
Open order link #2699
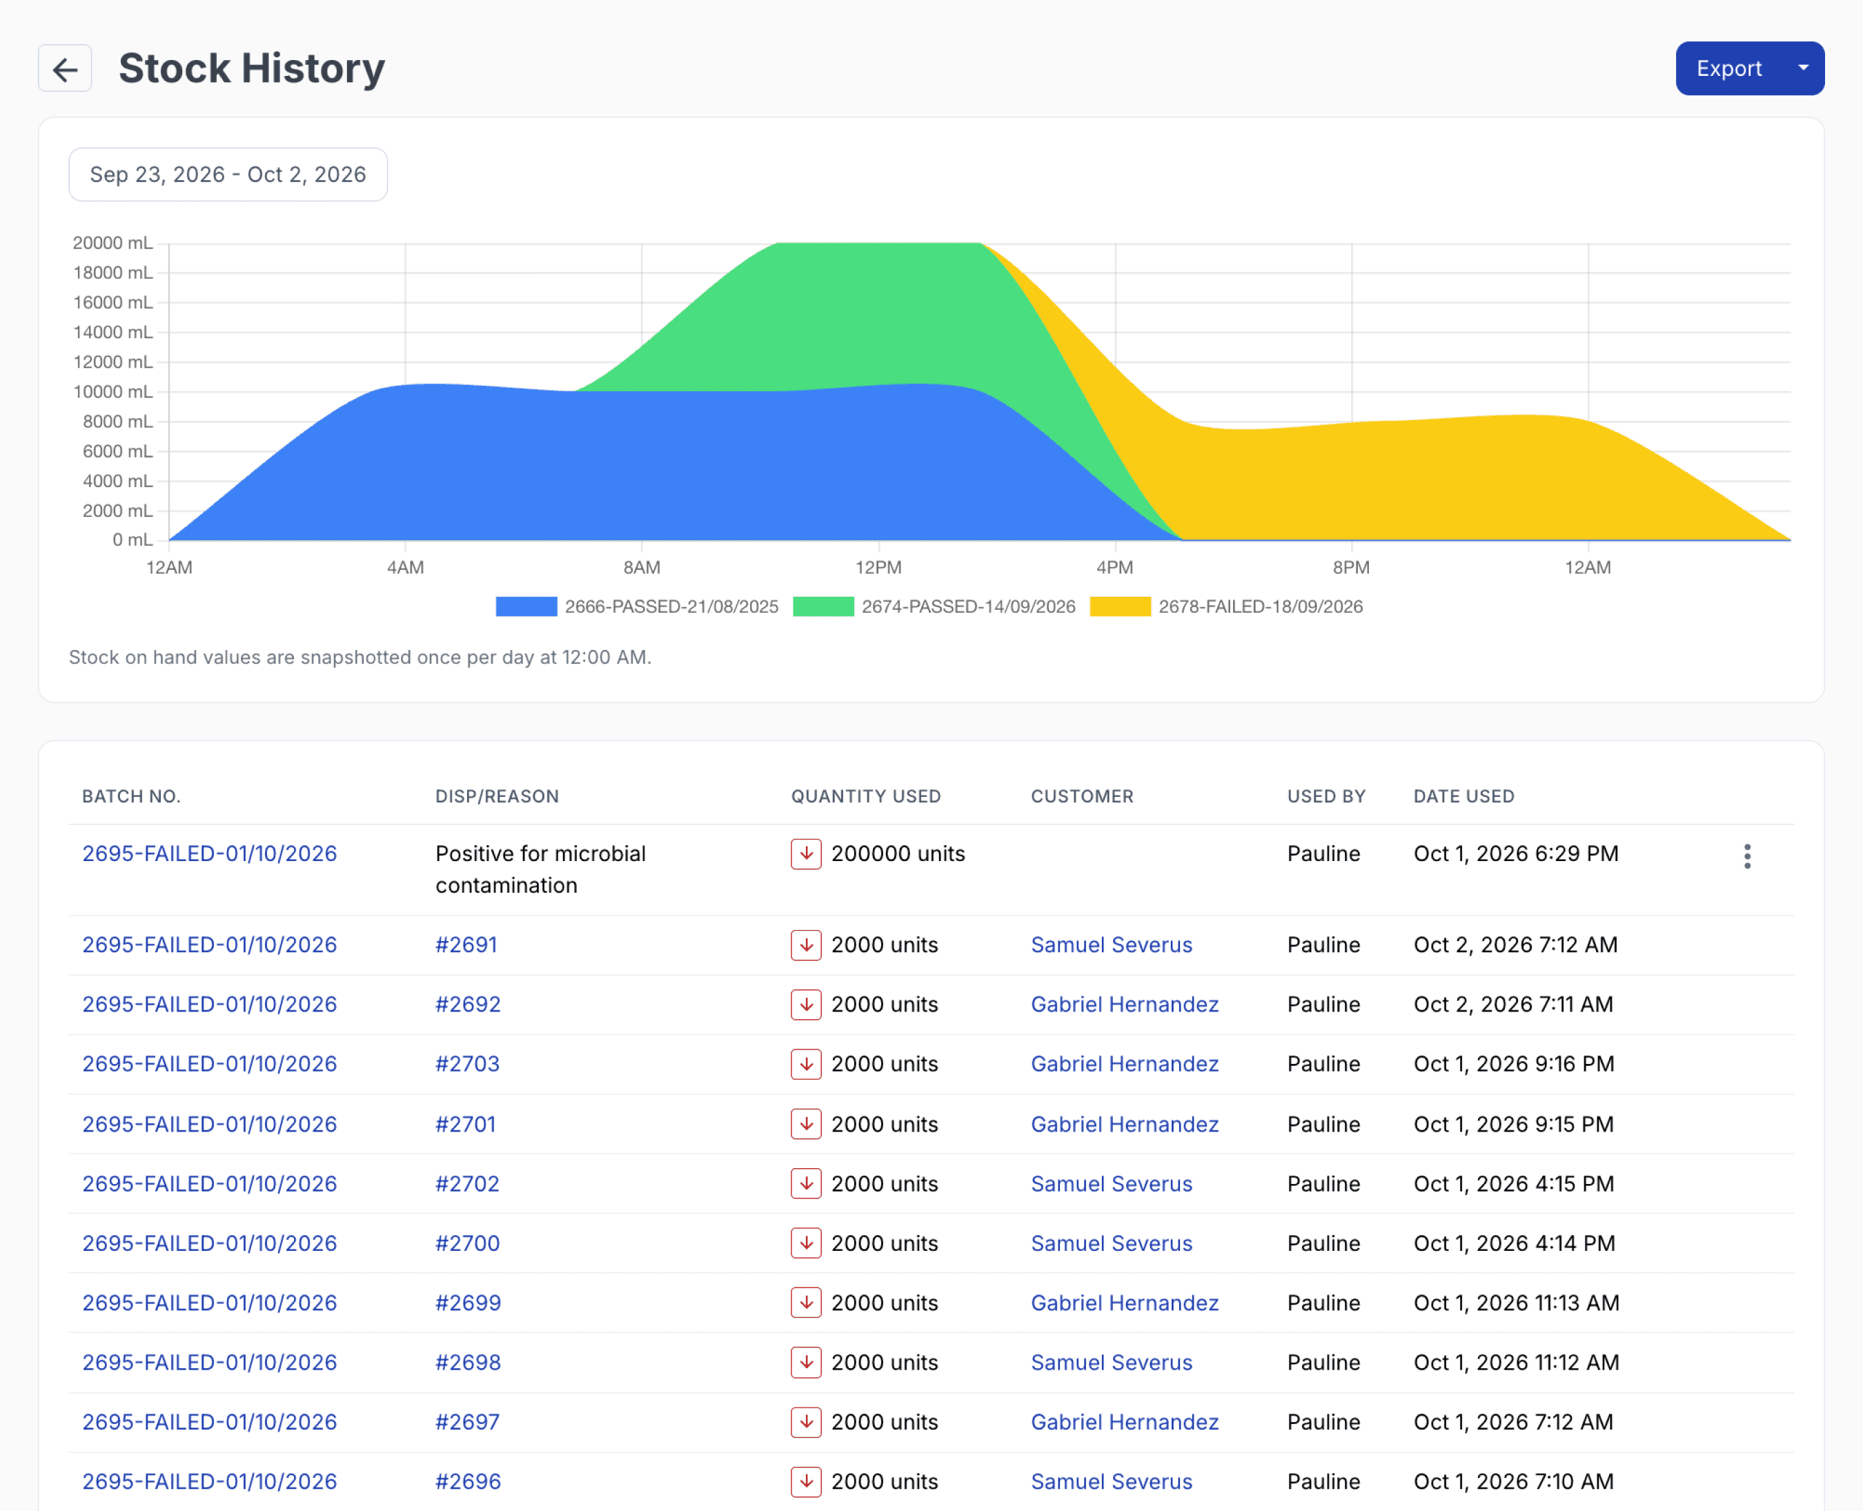pyautogui.click(x=469, y=1303)
